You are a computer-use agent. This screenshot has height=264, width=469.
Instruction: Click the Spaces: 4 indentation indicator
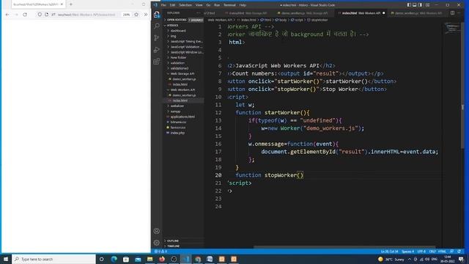click(x=407, y=252)
